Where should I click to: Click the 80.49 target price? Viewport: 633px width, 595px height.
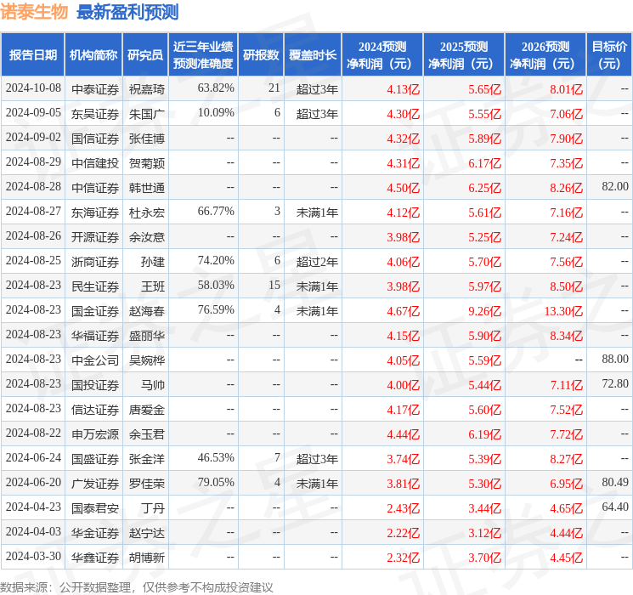coord(615,482)
